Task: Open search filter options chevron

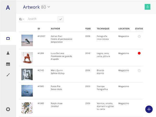Action: [x=23, y=19]
